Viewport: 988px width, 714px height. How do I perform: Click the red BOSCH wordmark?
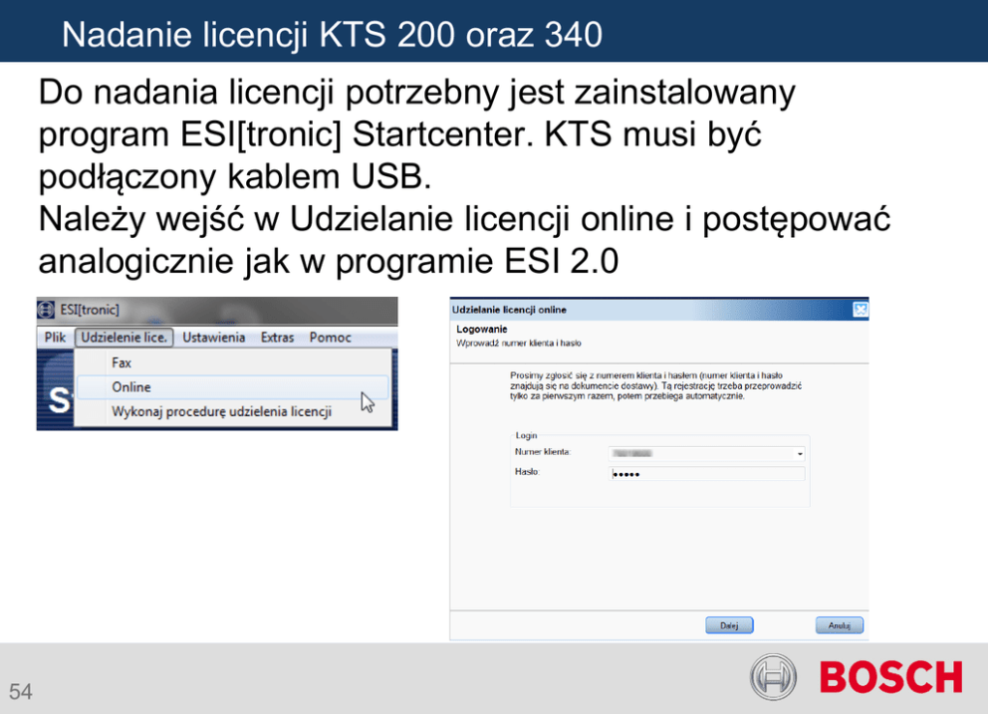coord(890,678)
